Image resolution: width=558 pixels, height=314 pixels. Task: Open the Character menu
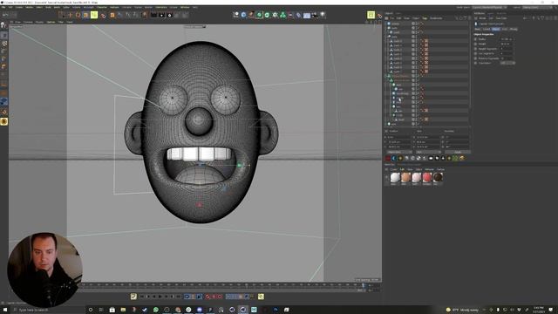tap(102, 7)
